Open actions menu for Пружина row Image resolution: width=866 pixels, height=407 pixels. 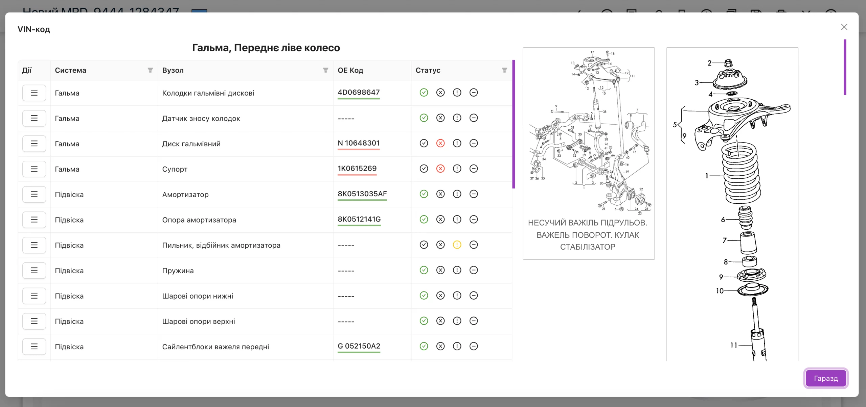click(x=34, y=271)
